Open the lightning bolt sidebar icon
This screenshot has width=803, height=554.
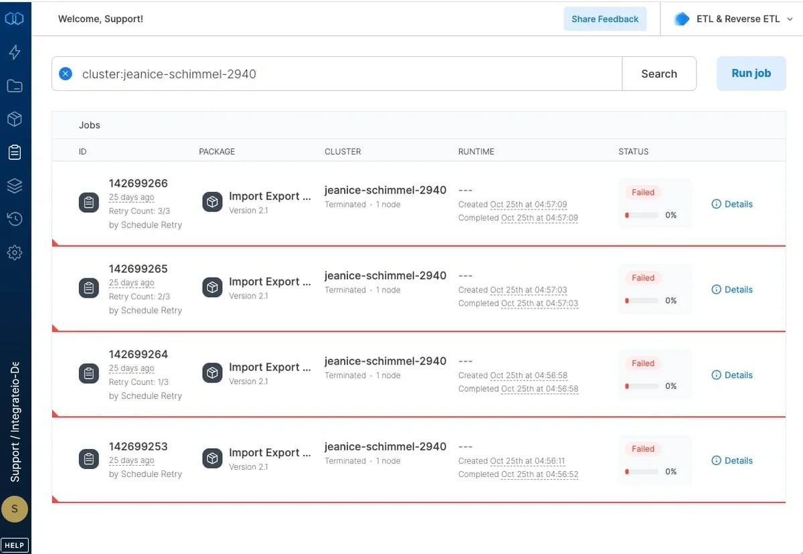[x=15, y=52]
